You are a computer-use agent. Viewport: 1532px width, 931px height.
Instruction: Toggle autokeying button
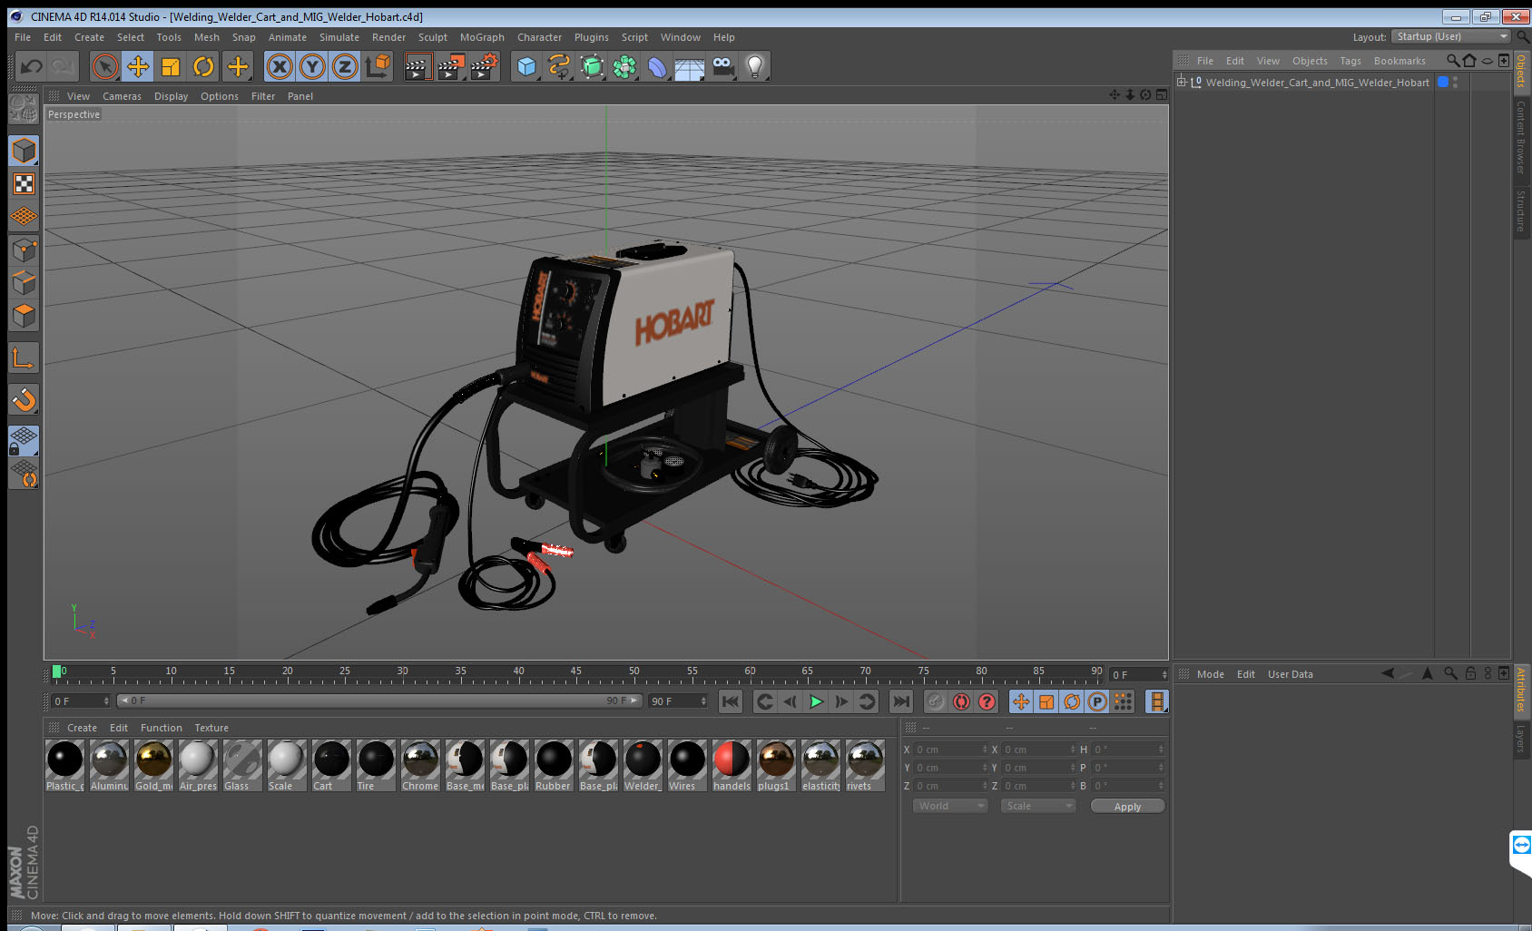coord(961,701)
